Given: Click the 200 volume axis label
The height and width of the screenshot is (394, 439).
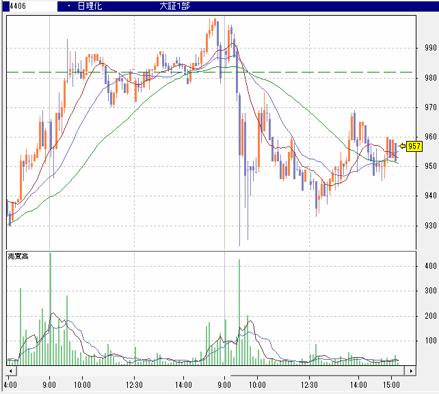Looking at the screenshot, I should pos(430,316).
